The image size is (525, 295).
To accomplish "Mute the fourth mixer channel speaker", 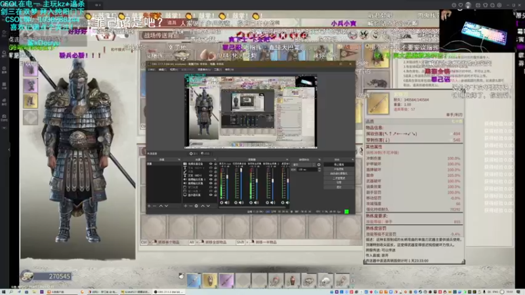I will click(x=272, y=203).
